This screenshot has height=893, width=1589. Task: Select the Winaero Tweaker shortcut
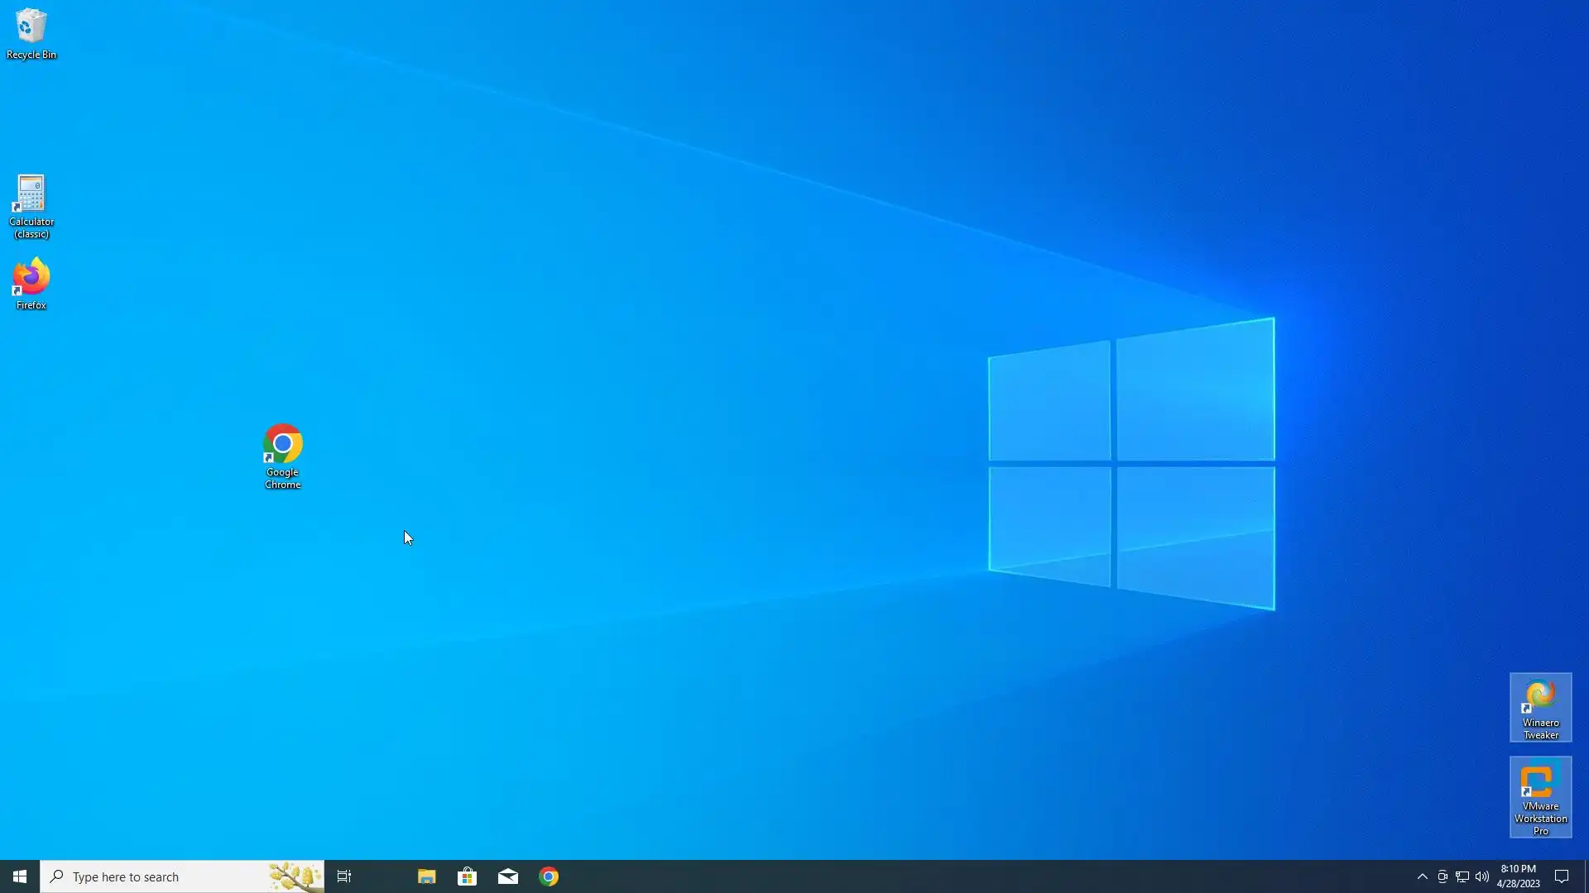coord(1540,706)
